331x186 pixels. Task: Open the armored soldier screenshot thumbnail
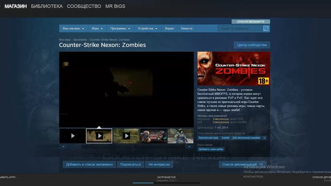pyautogui.click(x=180, y=136)
